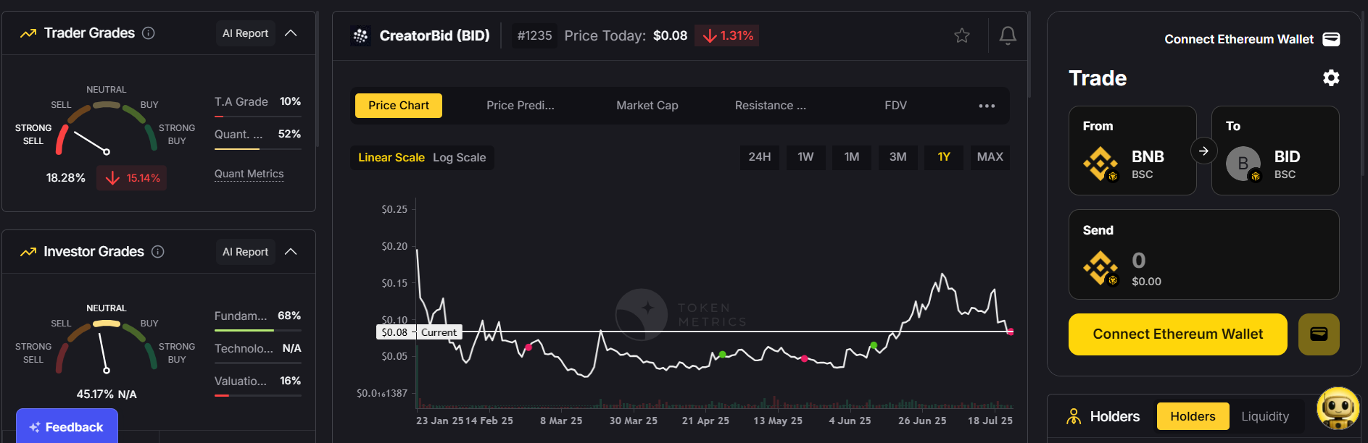Viewport: 1368px width, 443px height.
Task: Open trade settings gear icon
Action: pyautogui.click(x=1331, y=77)
